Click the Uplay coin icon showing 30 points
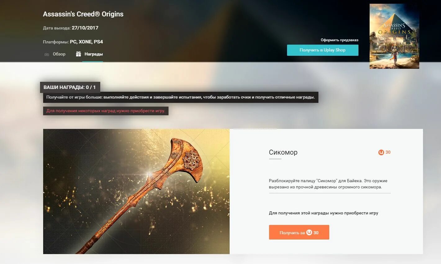The image size is (441, 264). (381, 152)
